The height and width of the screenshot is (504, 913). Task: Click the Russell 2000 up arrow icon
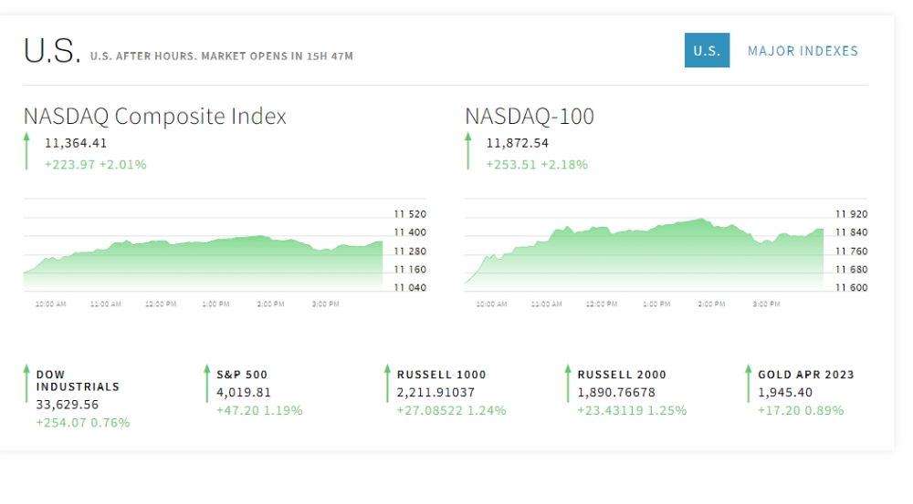(568, 383)
